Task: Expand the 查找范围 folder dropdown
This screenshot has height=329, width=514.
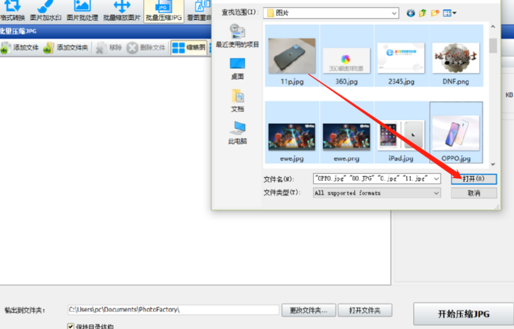Action: (394, 13)
